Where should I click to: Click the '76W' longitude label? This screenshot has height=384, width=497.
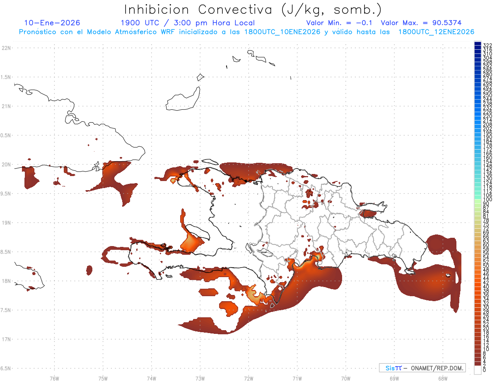[x=54, y=378]
